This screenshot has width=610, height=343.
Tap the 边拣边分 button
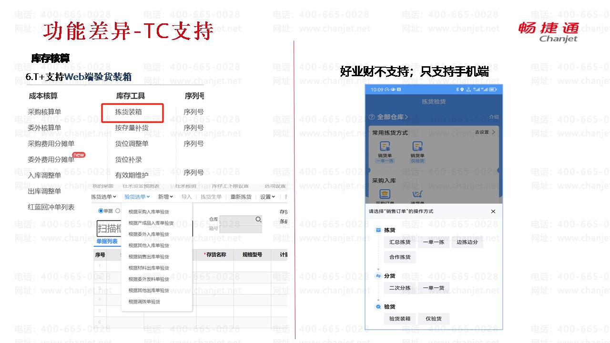[x=468, y=242]
